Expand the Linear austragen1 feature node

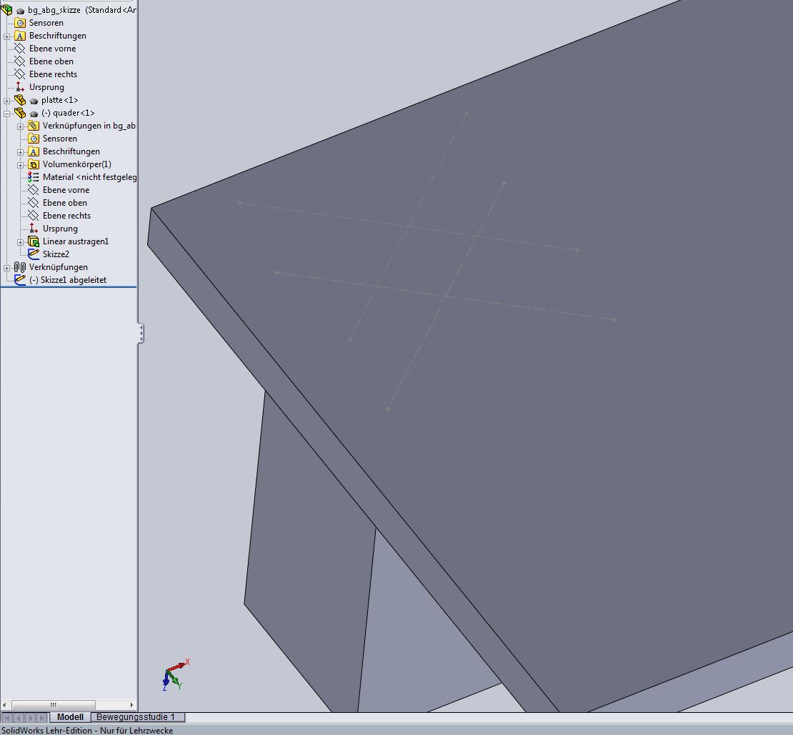pyautogui.click(x=21, y=241)
